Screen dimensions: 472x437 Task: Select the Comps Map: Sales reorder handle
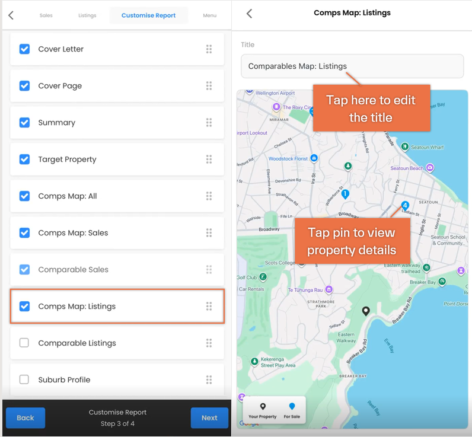click(209, 232)
